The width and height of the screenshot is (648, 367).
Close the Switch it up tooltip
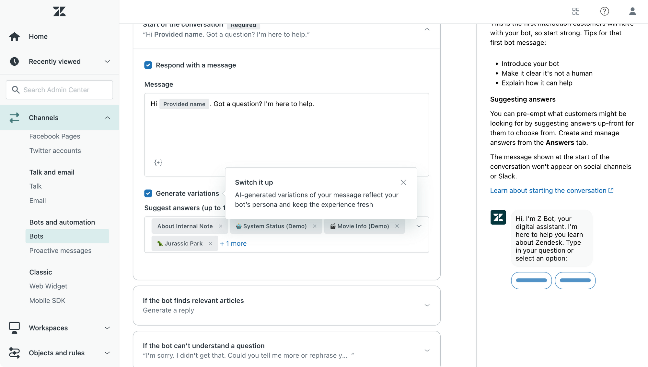tap(403, 183)
